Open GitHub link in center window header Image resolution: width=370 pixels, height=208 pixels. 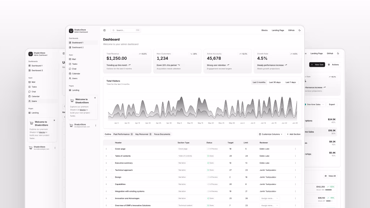291,30
